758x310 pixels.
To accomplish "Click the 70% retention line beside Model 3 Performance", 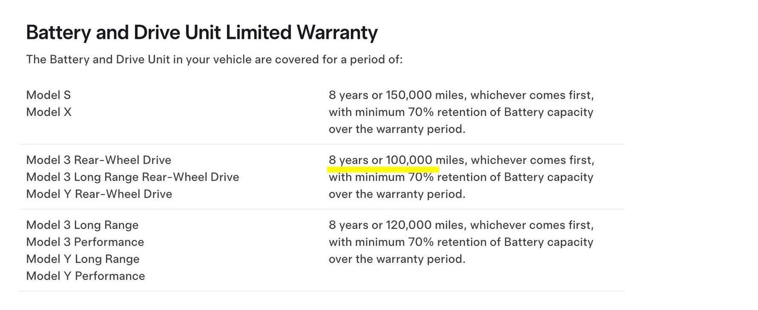I will (x=461, y=242).
